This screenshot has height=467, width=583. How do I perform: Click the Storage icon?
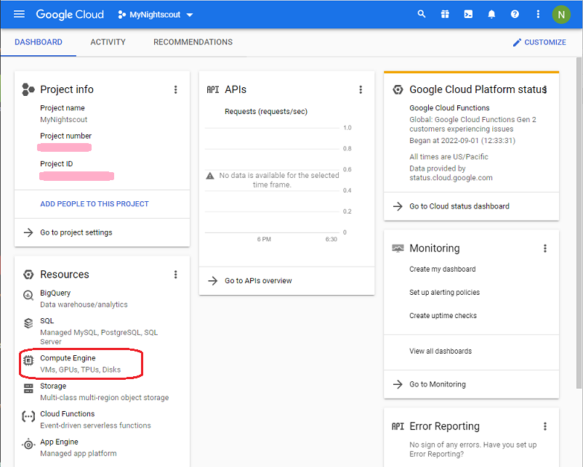pyautogui.click(x=28, y=389)
